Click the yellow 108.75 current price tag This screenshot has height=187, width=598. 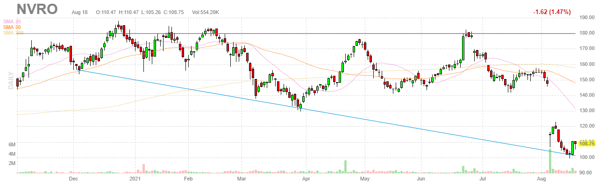pos(586,144)
